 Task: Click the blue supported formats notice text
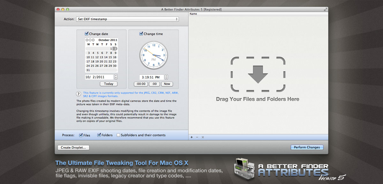point(131,94)
